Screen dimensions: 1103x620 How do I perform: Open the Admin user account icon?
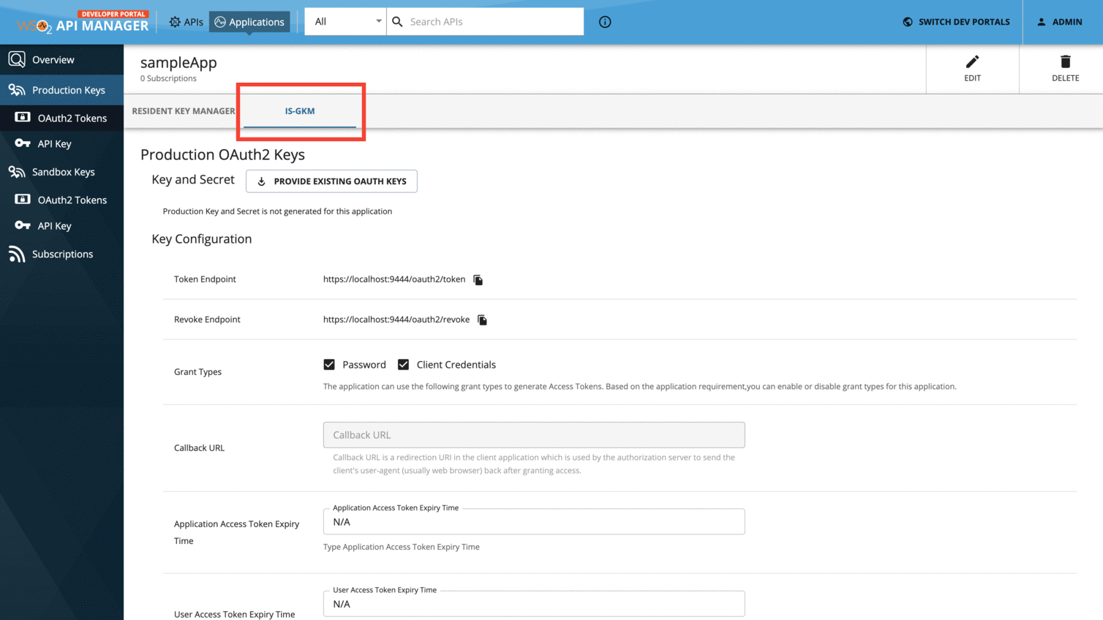click(x=1042, y=22)
